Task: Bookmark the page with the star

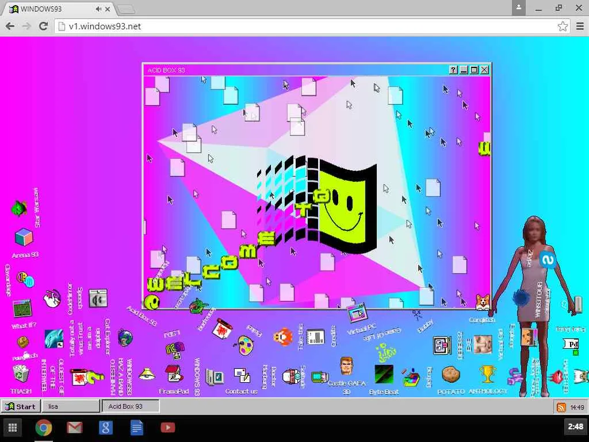Action: [x=563, y=26]
